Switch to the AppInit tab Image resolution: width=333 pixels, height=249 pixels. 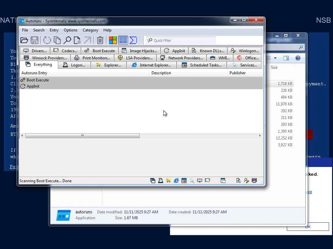[175, 51]
